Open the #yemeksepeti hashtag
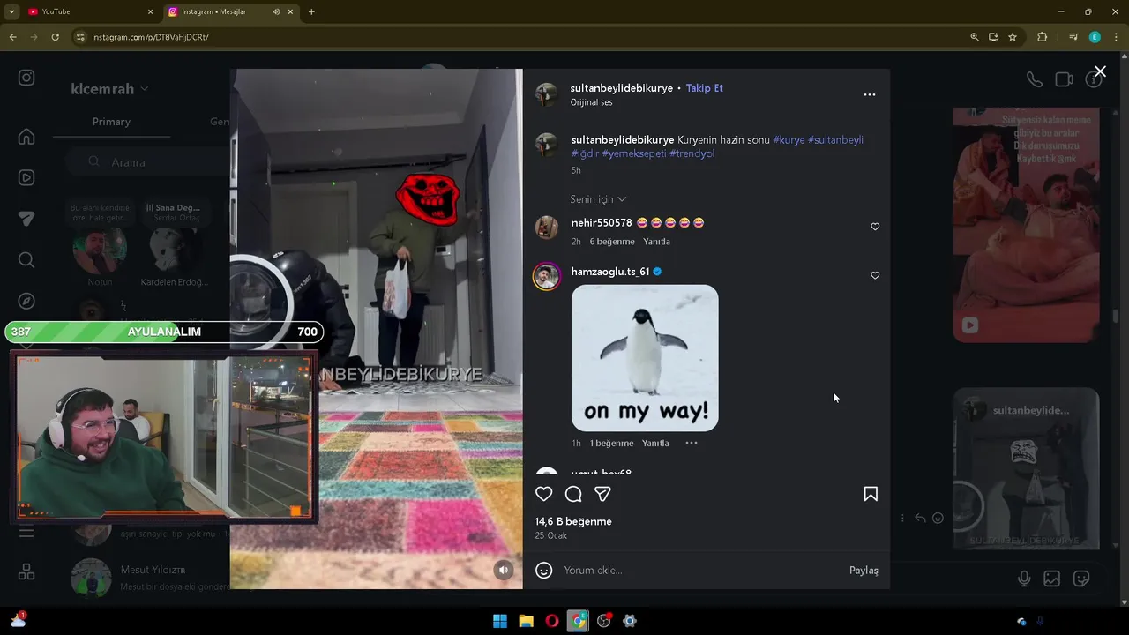1129x635 pixels. [x=634, y=153]
